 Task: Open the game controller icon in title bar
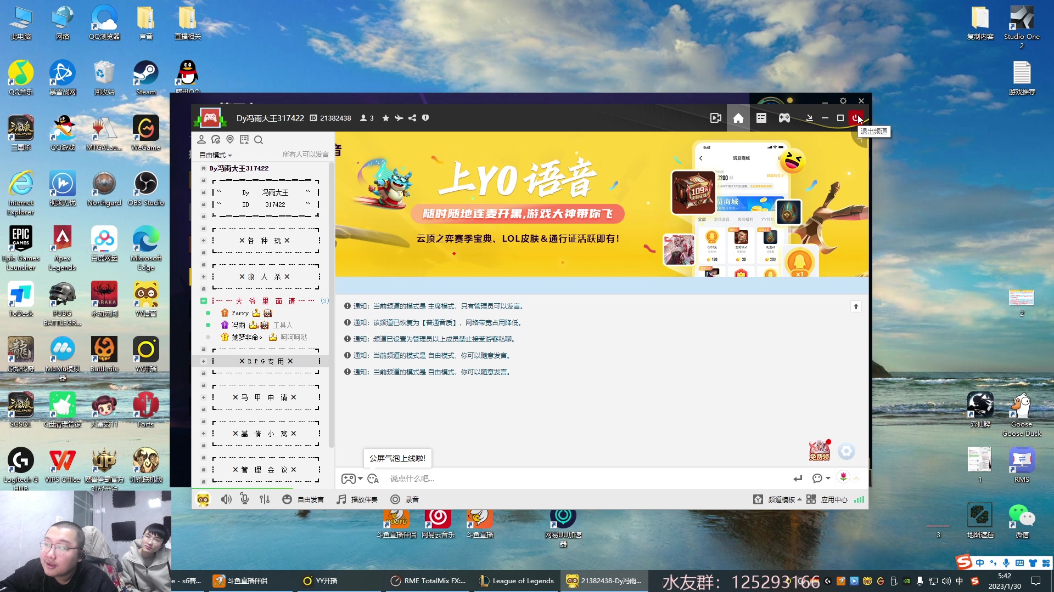[x=784, y=118]
